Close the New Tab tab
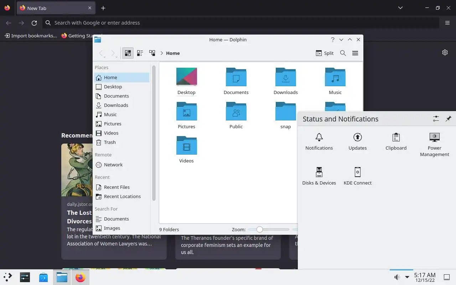Viewport: 456px width, 285px height. [90, 8]
